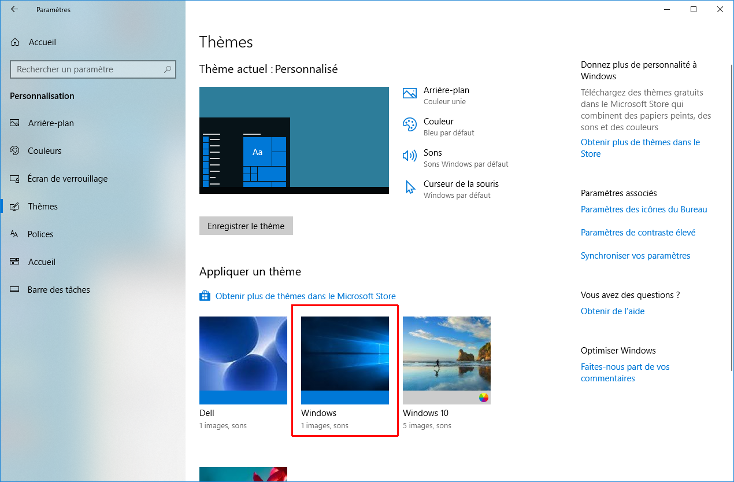734x482 pixels.
Task: Click "Donnez plus de personnalité à Windows" heading
Action: click(639, 71)
